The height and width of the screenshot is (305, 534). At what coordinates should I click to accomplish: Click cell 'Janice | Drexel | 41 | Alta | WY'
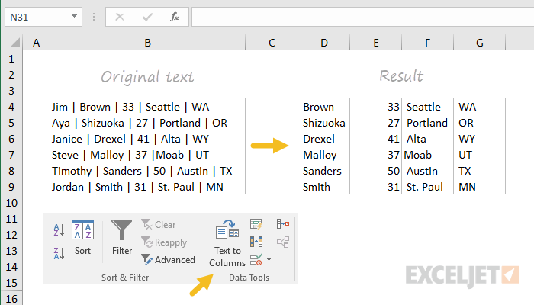(147, 139)
